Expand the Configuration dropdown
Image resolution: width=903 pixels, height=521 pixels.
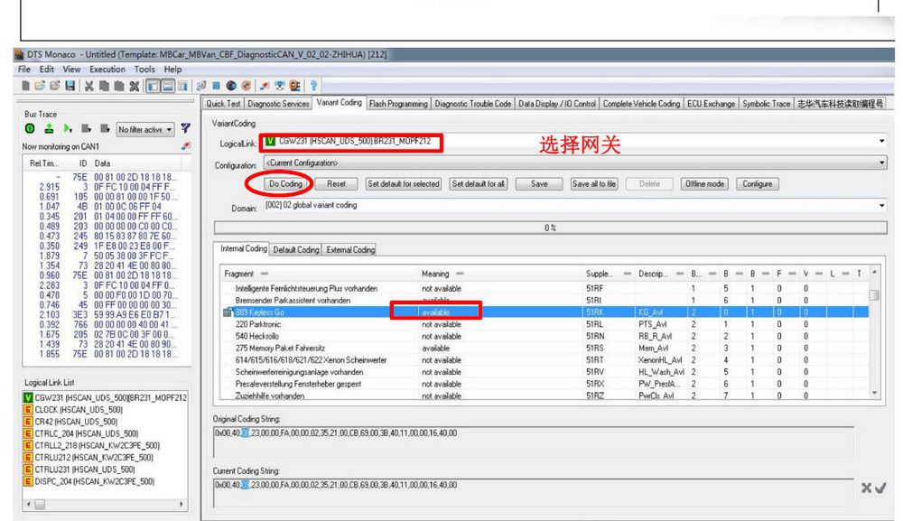pos(880,163)
